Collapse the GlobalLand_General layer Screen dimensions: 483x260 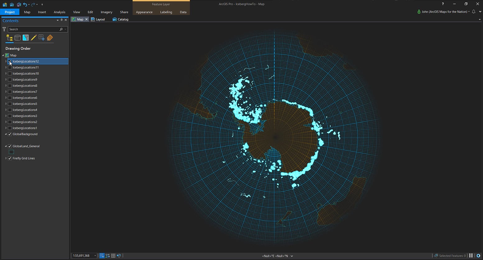click(6, 146)
